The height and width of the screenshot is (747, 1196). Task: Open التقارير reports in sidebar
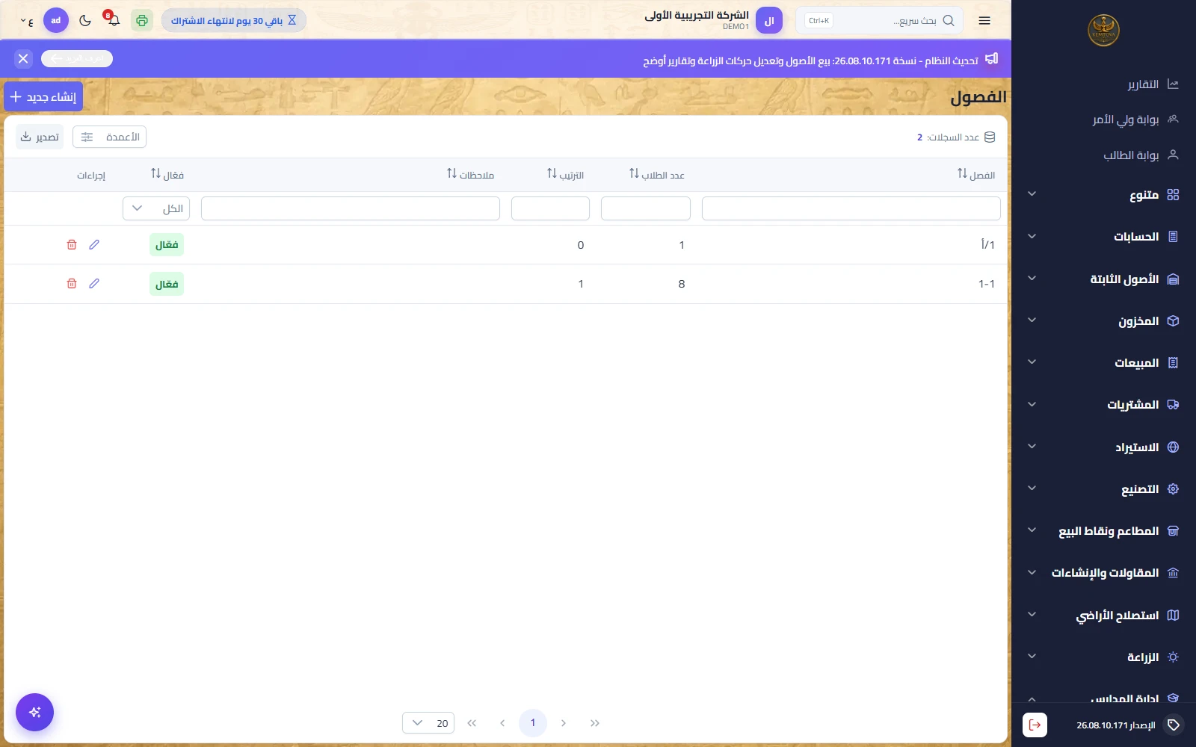click(1103, 84)
